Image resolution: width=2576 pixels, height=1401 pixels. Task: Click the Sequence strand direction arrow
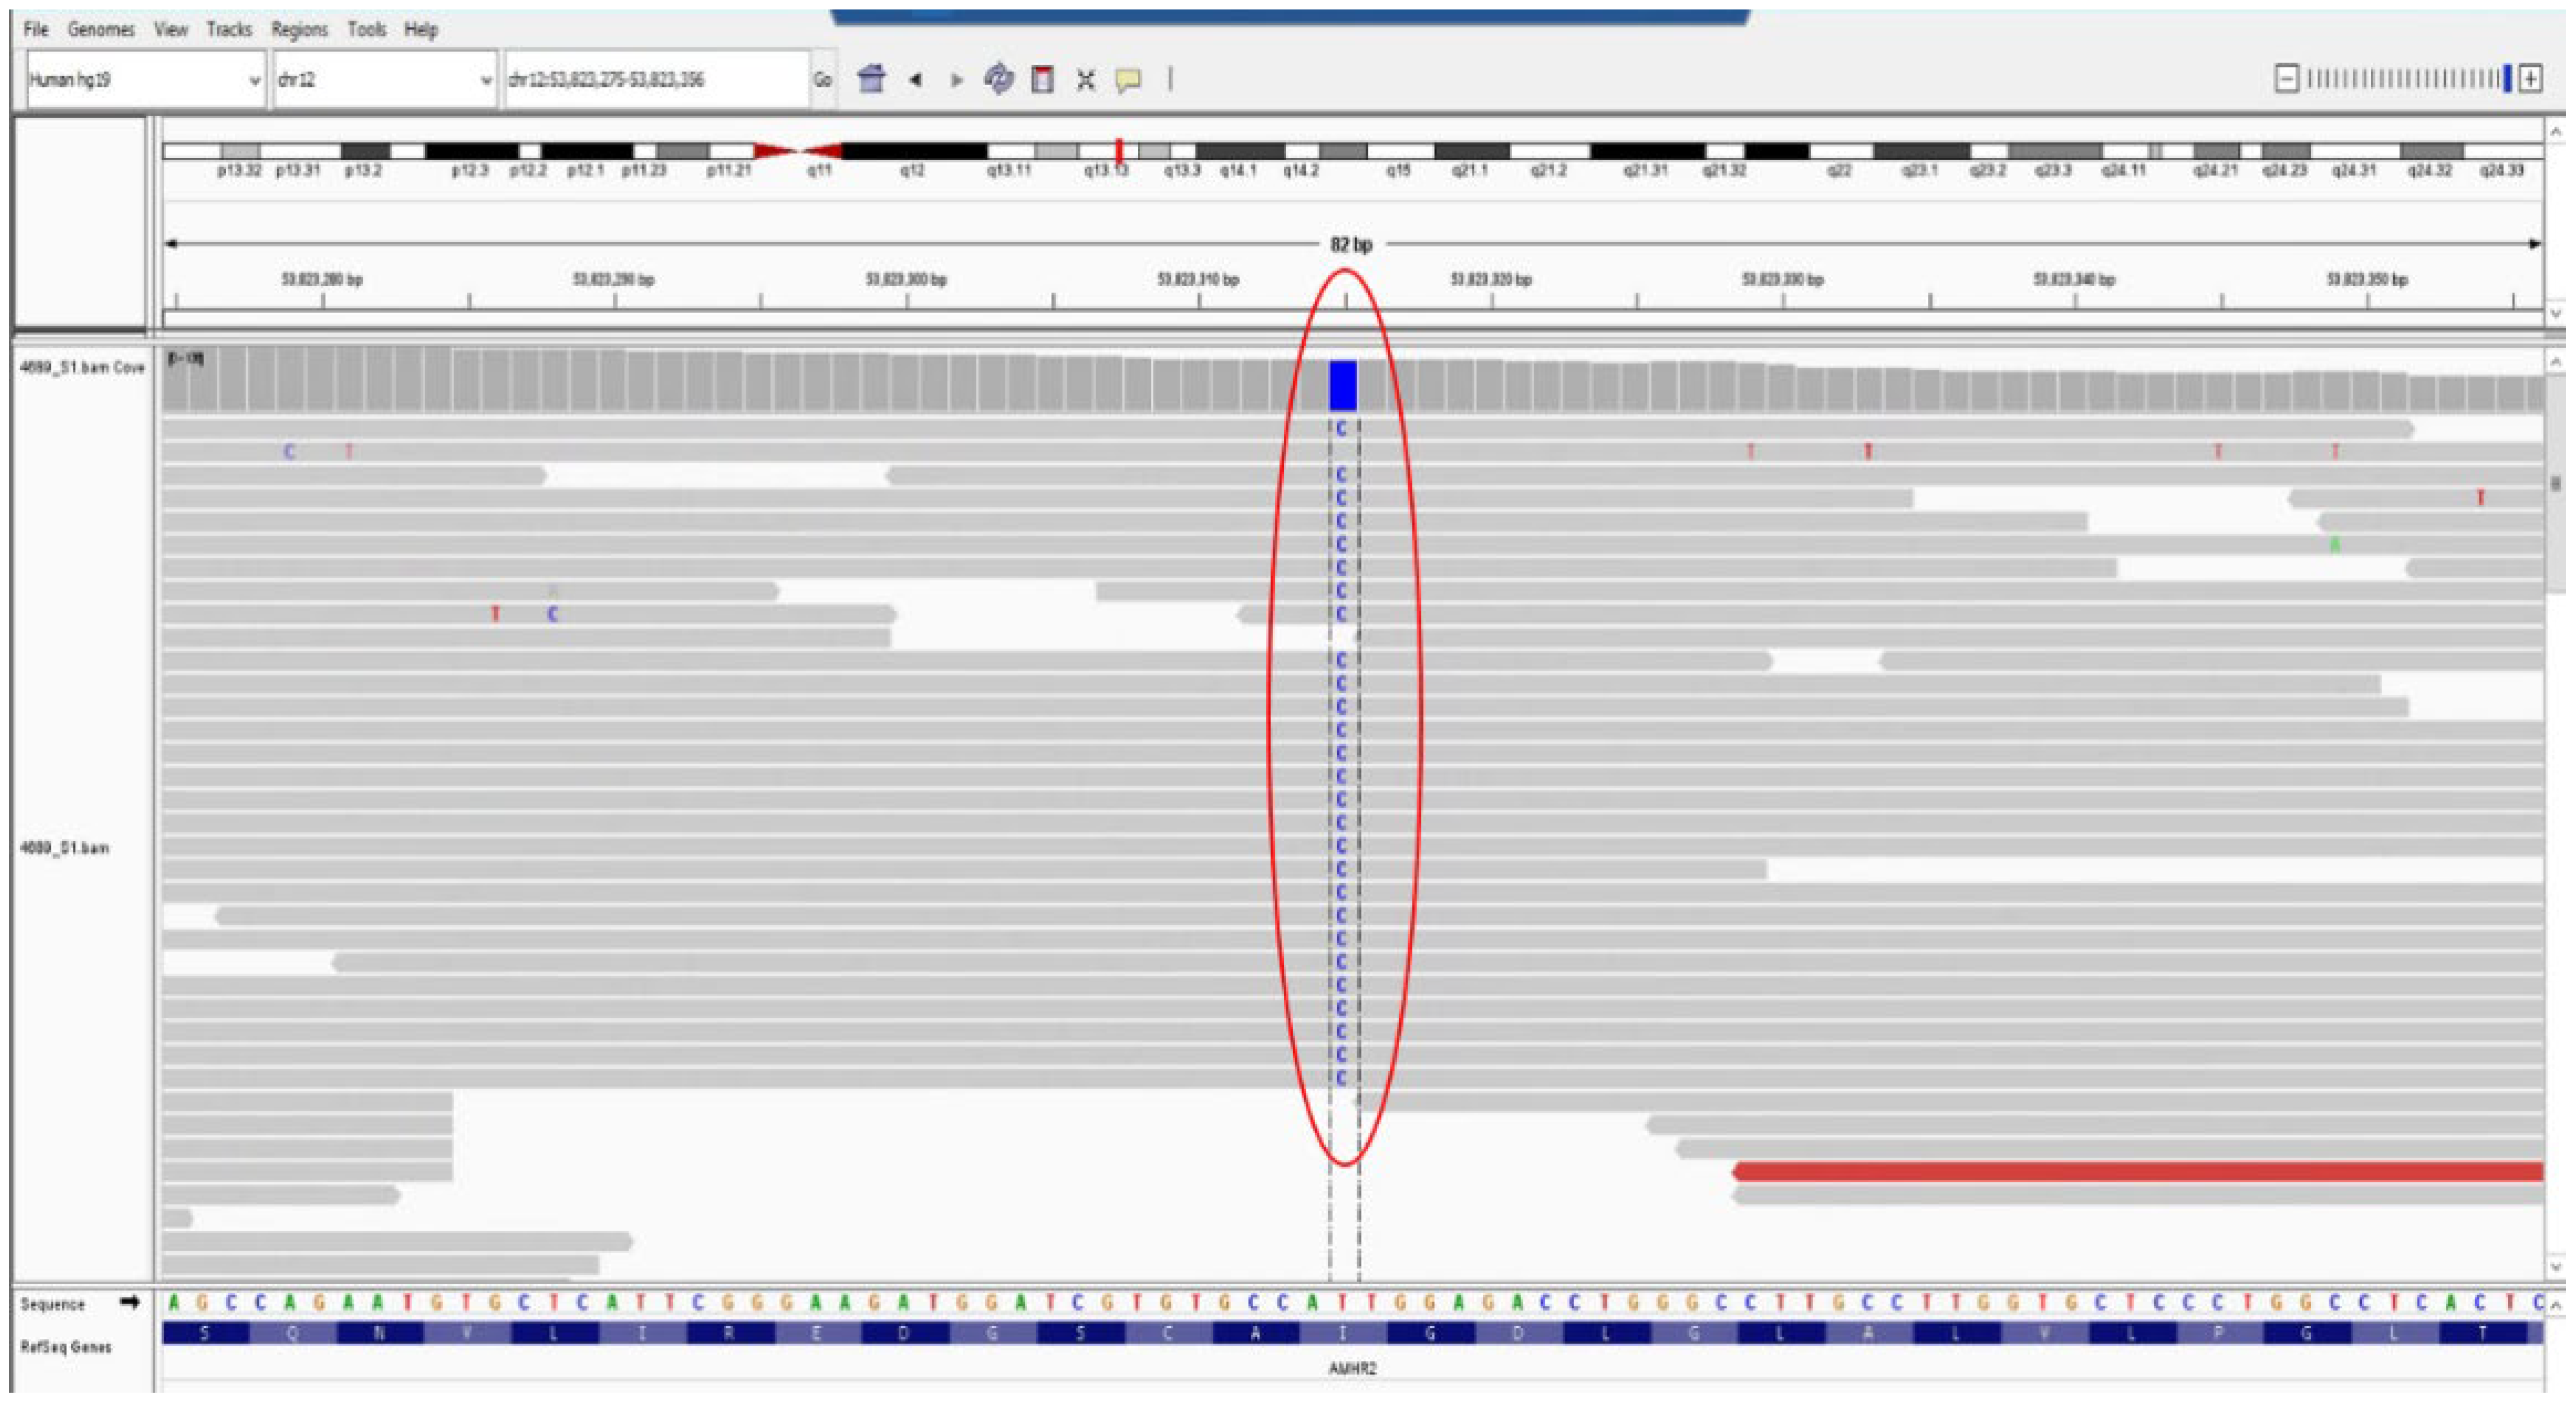[x=129, y=1302]
